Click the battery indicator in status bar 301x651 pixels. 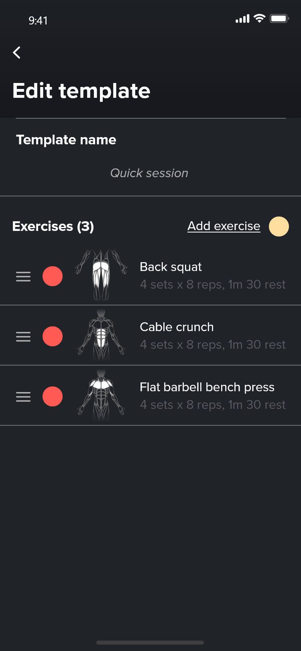click(x=279, y=18)
